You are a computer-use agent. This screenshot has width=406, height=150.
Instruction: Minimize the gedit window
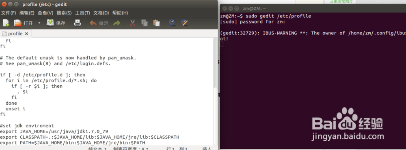pyautogui.click(x=10, y=4)
